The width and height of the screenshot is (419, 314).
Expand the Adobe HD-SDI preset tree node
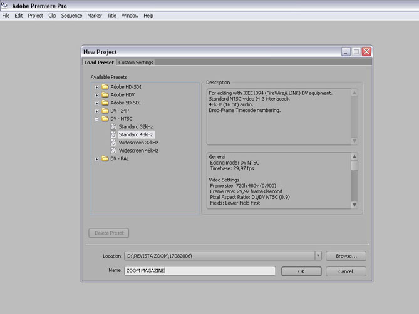[96, 86]
